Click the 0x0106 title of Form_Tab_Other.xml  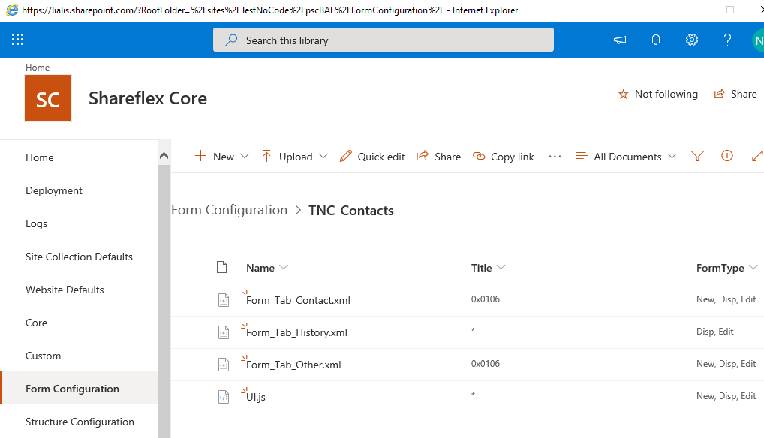486,364
